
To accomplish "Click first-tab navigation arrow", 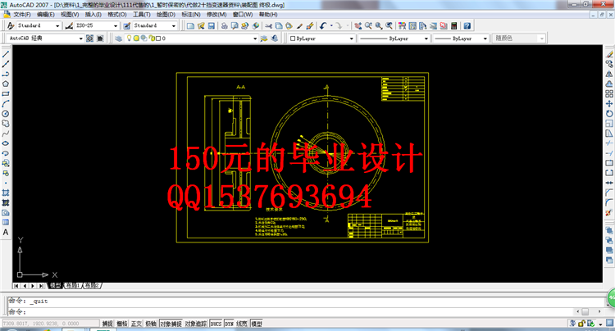I will tap(16, 286).
